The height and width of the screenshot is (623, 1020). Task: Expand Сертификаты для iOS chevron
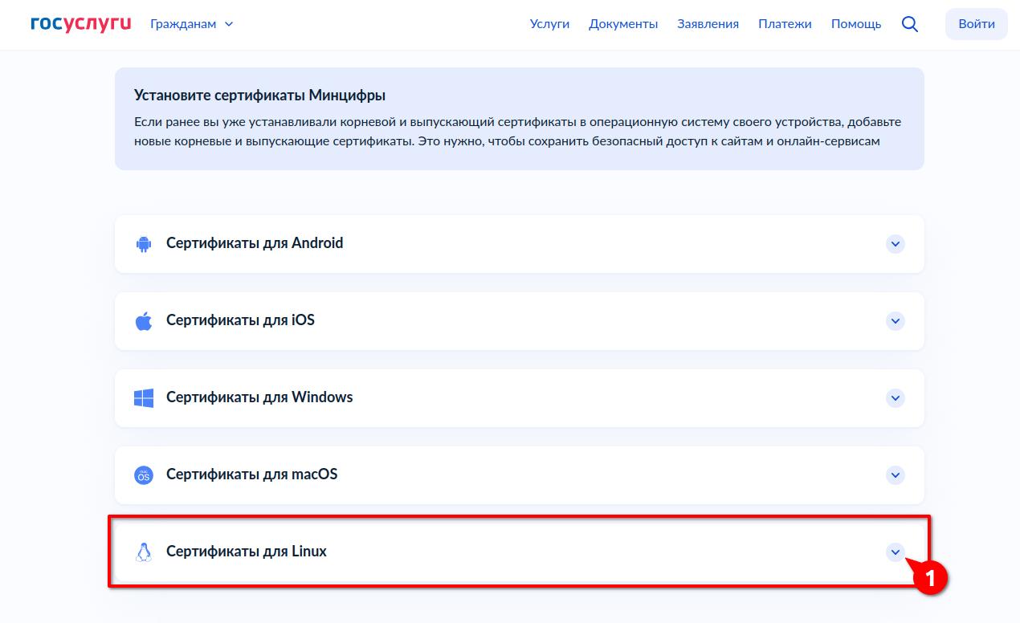tap(896, 321)
